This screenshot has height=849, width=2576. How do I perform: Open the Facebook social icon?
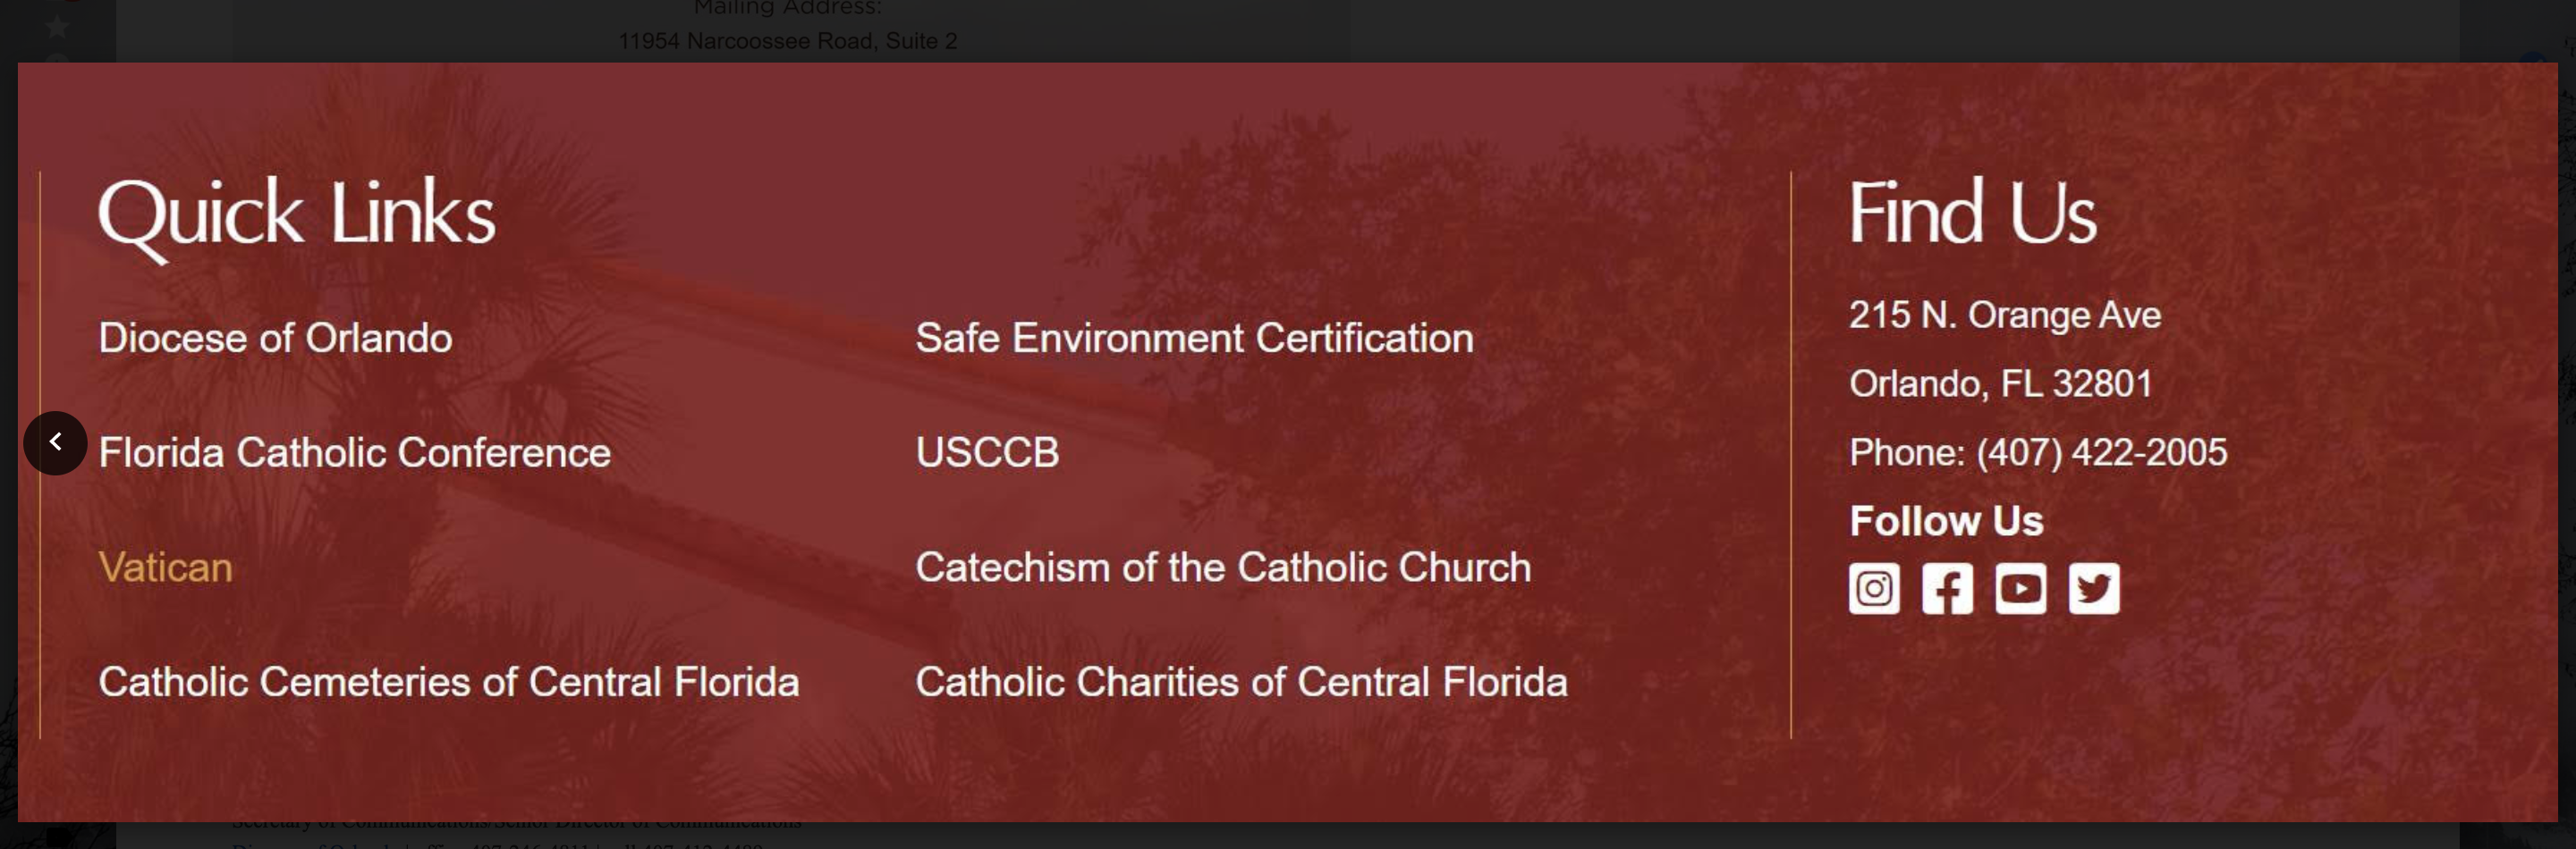point(1946,588)
